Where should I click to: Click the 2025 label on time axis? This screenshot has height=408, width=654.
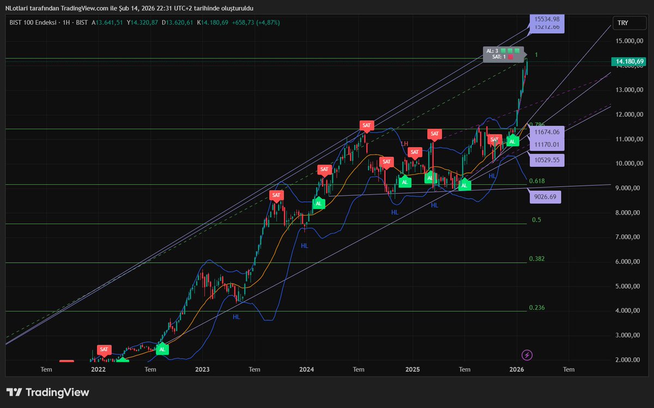point(413,369)
